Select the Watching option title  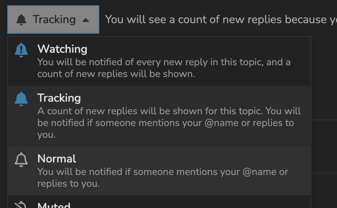62,49
